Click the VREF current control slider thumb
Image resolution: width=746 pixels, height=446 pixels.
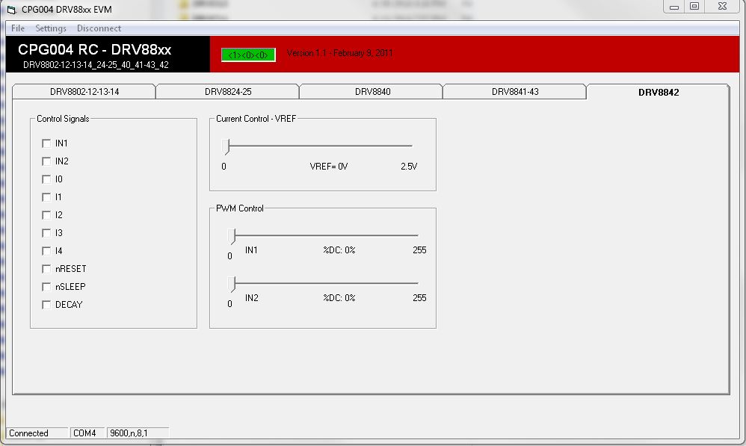click(226, 146)
